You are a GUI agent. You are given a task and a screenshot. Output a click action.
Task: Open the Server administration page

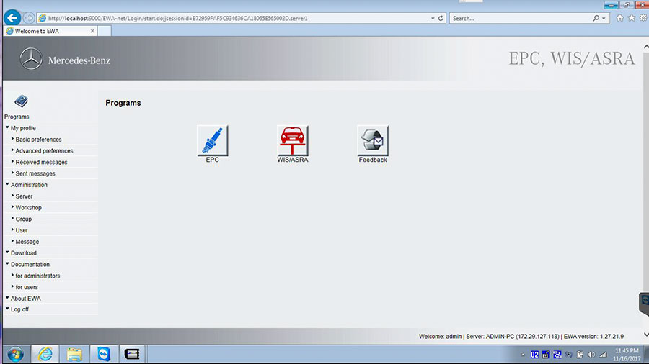[x=24, y=196]
